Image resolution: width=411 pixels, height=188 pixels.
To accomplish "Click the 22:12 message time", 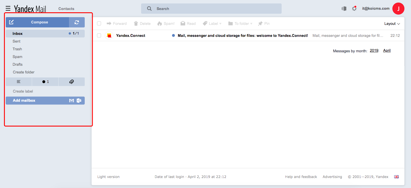I will click(x=395, y=36).
